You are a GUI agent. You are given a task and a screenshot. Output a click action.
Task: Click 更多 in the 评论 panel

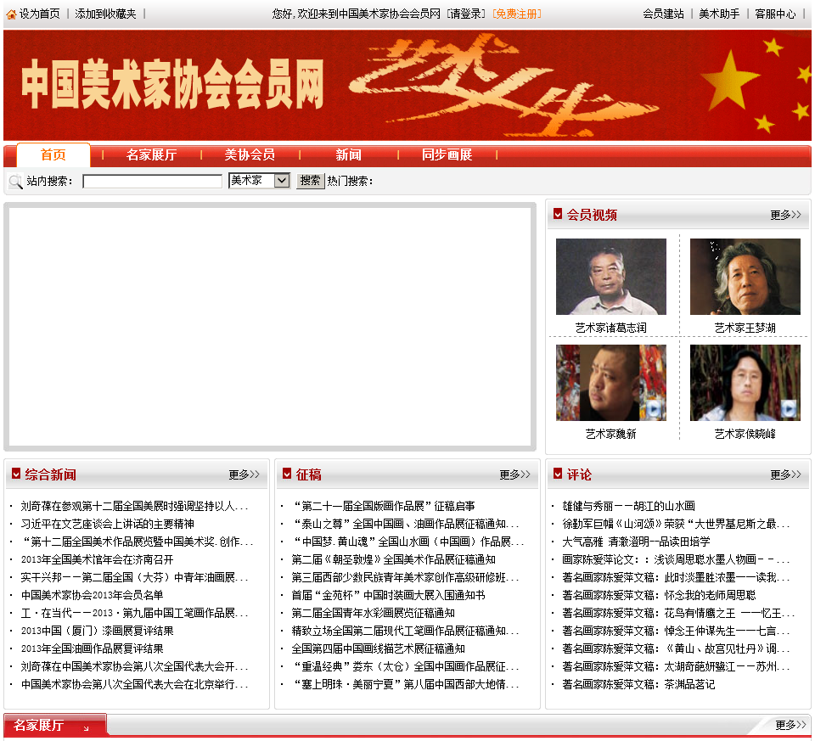click(785, 474)
